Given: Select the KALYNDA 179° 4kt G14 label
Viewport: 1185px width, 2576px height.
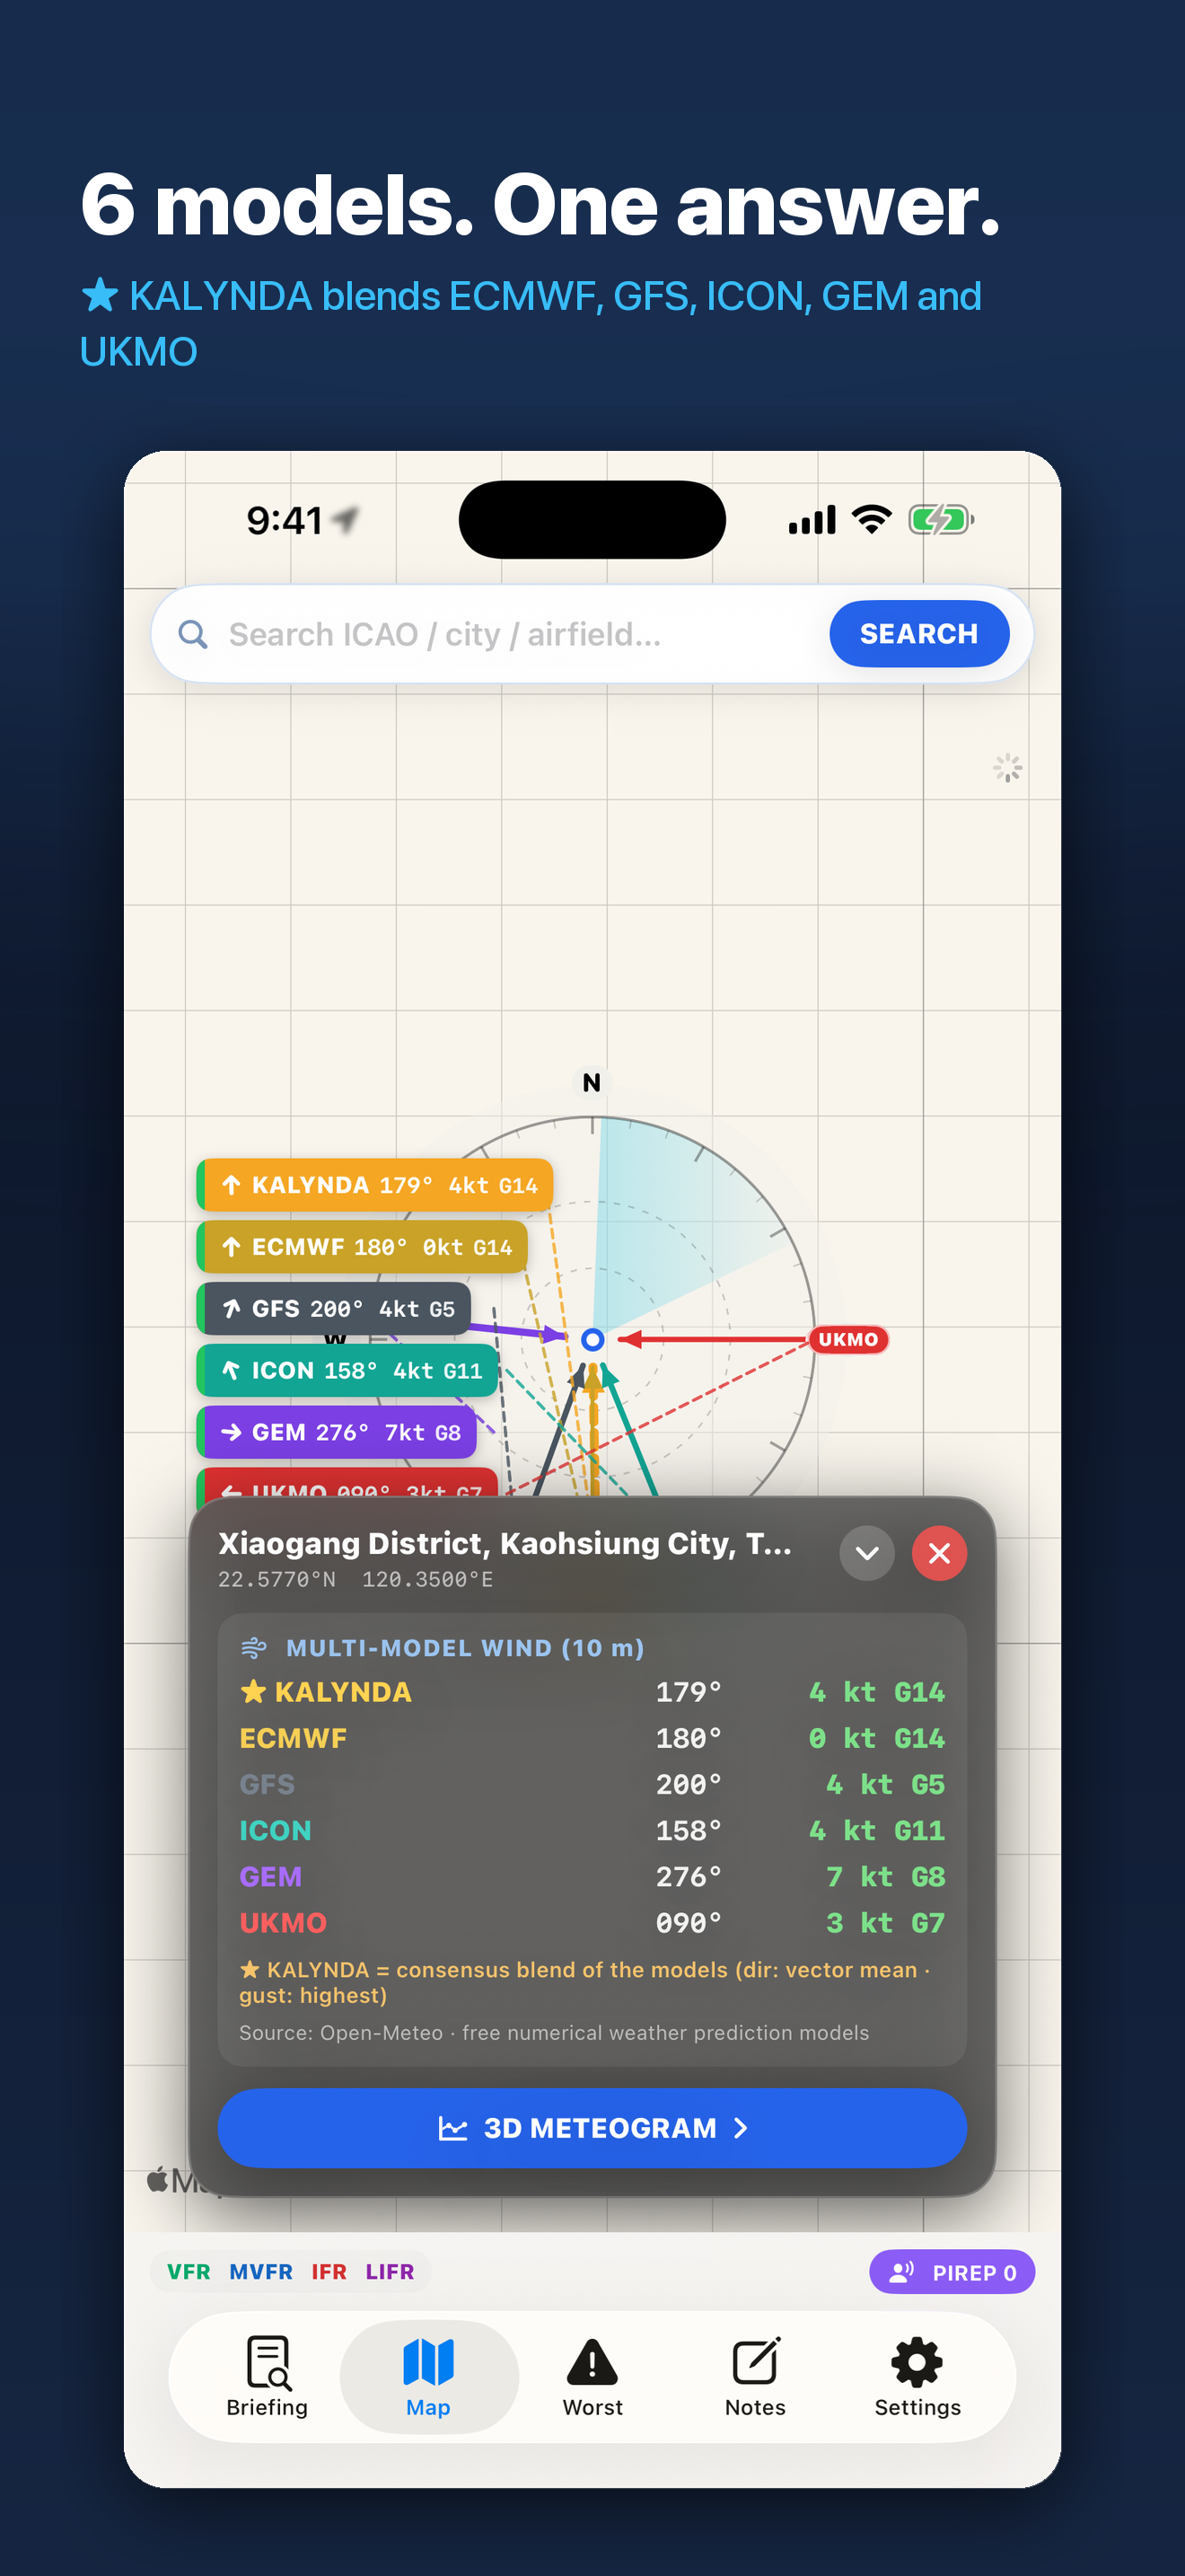Looking at the screenshot, I should coord(374,1185).
